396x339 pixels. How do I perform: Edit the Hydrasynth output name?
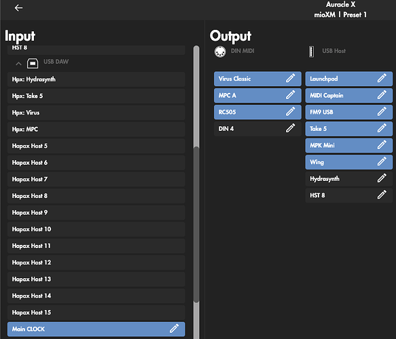click(x=382, y=178)
